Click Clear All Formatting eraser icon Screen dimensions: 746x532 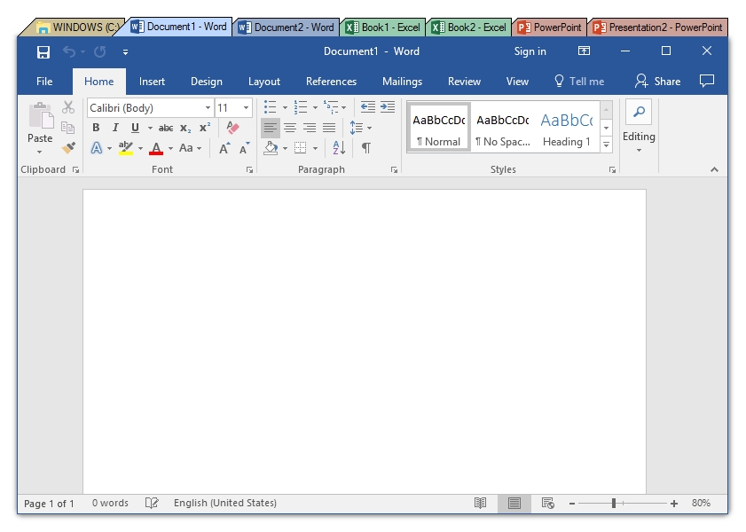pyautogui.click(x=232, y=127)
